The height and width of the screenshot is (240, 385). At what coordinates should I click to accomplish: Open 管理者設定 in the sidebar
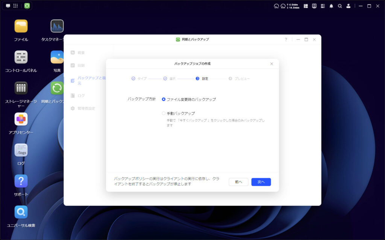tap(85, 108)
